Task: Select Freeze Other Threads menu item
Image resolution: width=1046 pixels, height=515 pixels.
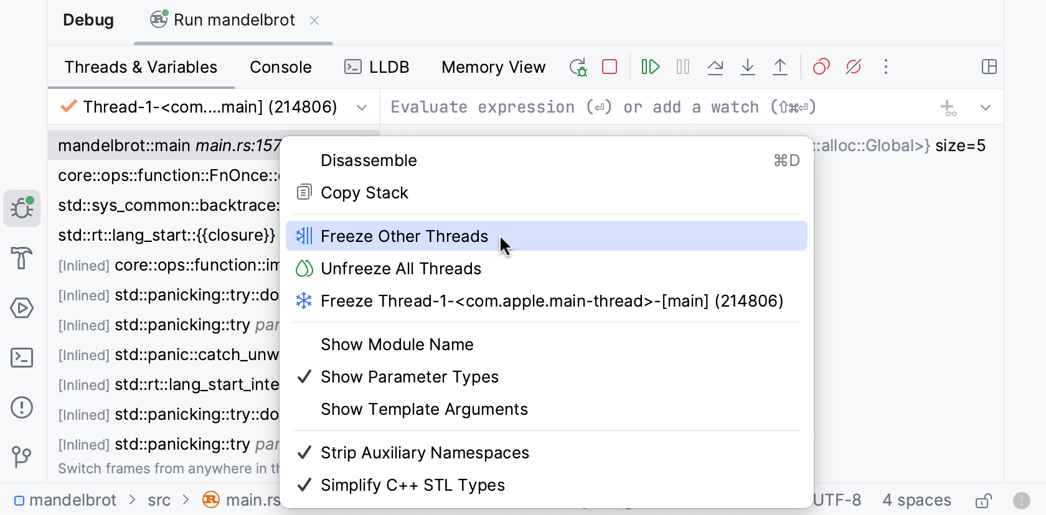Action: (x=404, y=236)
